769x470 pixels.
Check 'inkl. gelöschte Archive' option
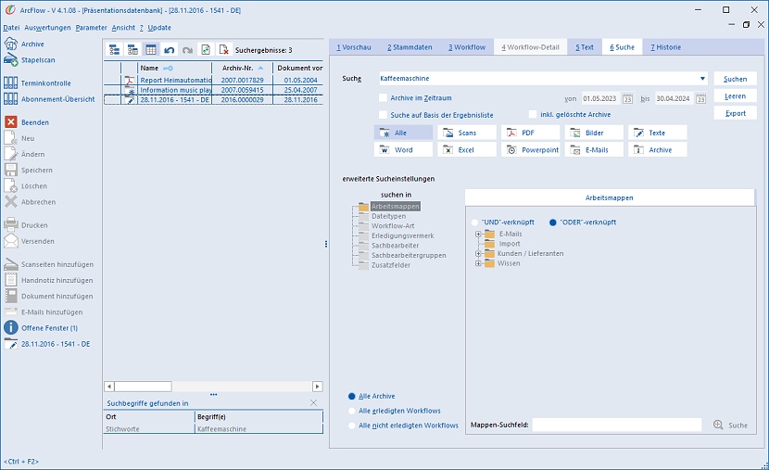coord(533,114)
